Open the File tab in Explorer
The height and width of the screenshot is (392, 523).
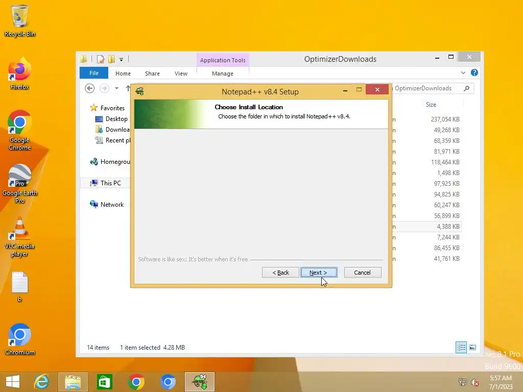[x=94, y=73]
